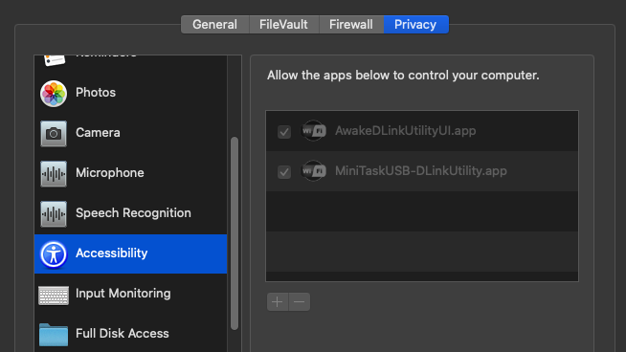This screenshot has height=352, width=626.
Task: Switch to the General tab
Action: point(214,24)
